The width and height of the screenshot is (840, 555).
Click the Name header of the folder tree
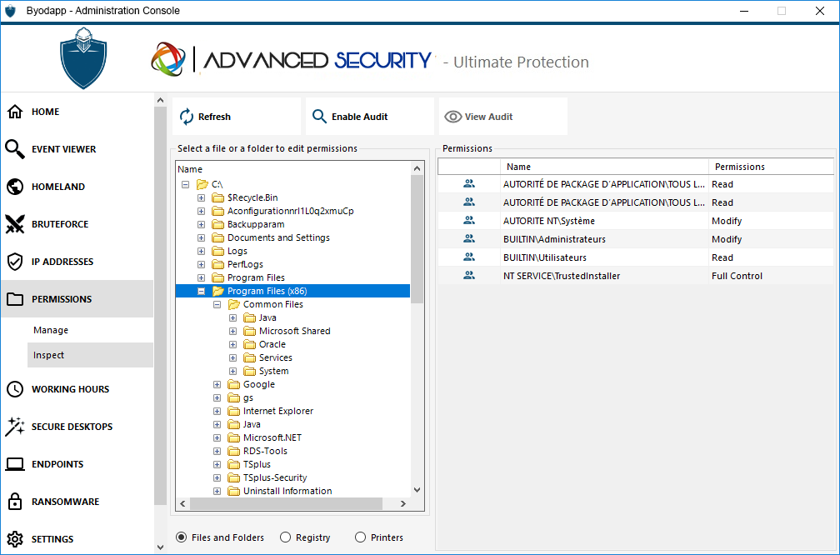pos(190,169)
